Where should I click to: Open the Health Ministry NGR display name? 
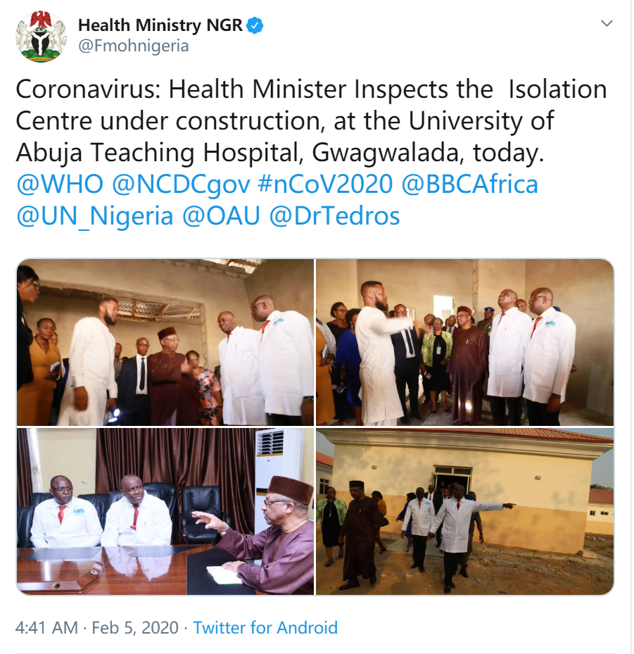[x=160, y=26]
